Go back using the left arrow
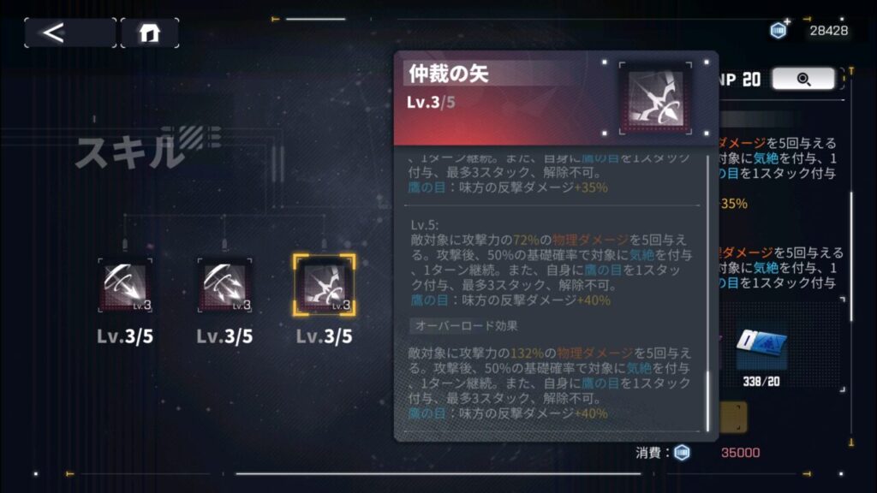 click(x=70, y=33)
